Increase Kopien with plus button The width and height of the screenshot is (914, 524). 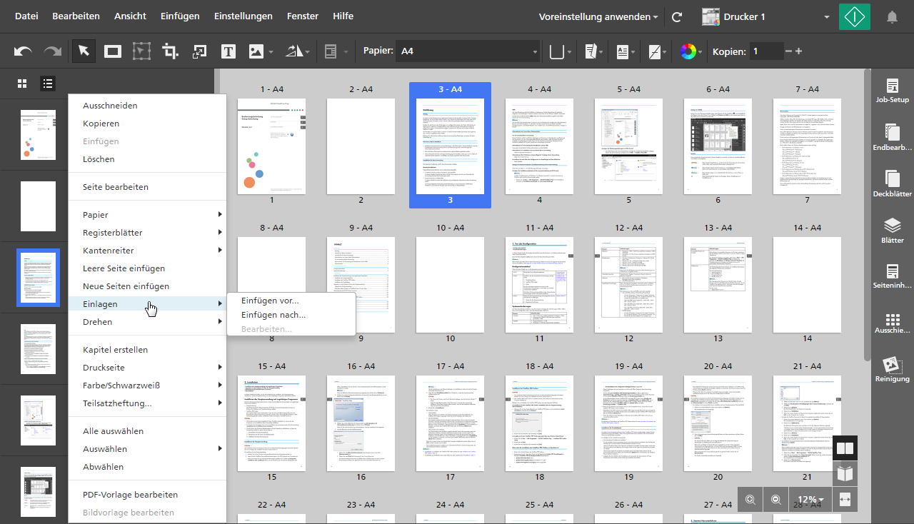(798, 51)
